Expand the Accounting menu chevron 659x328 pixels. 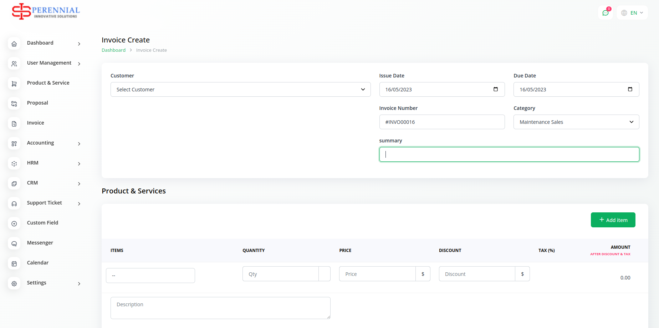pos(79,144)
